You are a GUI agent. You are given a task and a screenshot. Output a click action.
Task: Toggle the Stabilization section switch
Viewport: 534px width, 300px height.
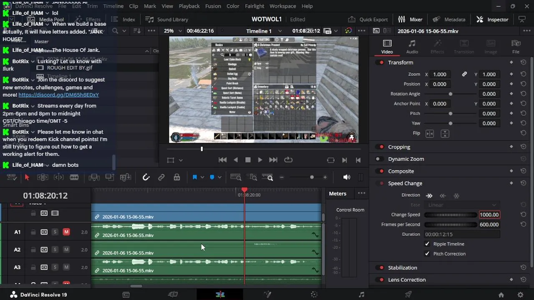(380, 268)
